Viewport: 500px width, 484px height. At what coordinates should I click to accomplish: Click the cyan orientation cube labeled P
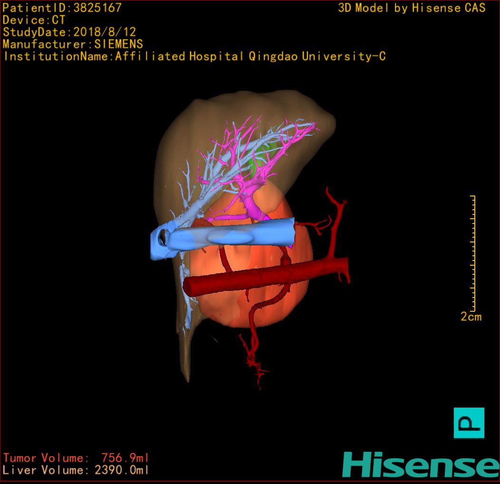coord(469,423)
